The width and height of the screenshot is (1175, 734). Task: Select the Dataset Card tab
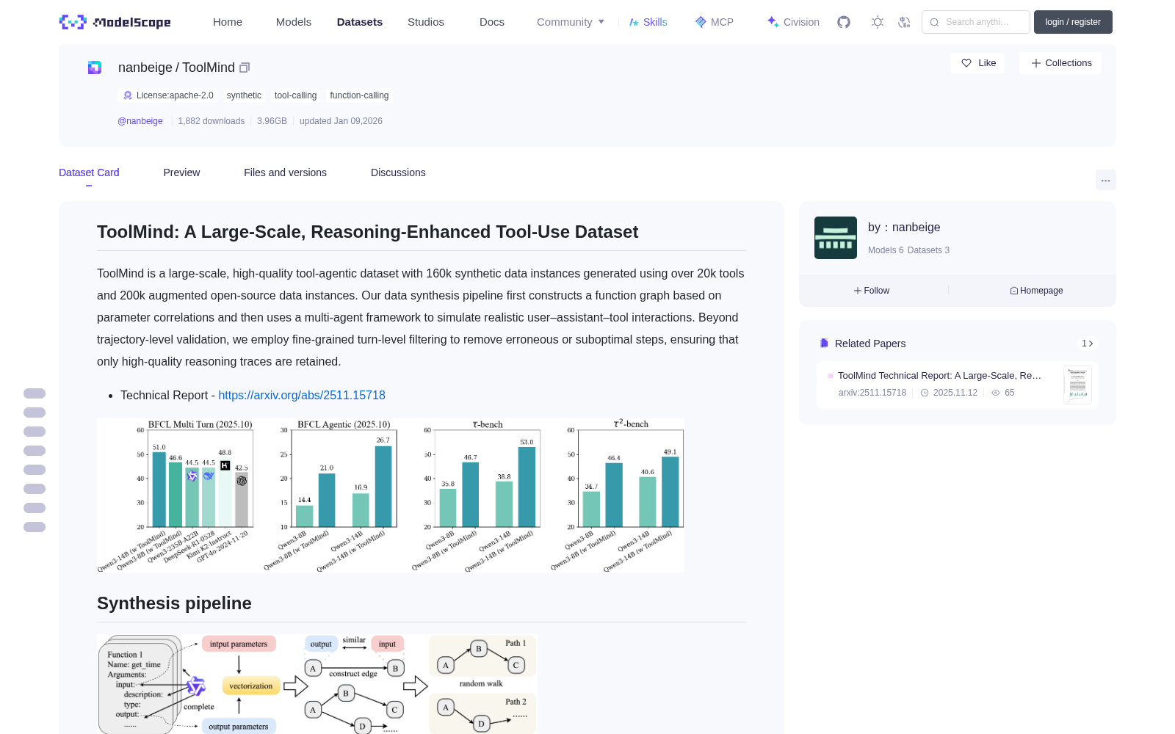(x=89, y=172)
